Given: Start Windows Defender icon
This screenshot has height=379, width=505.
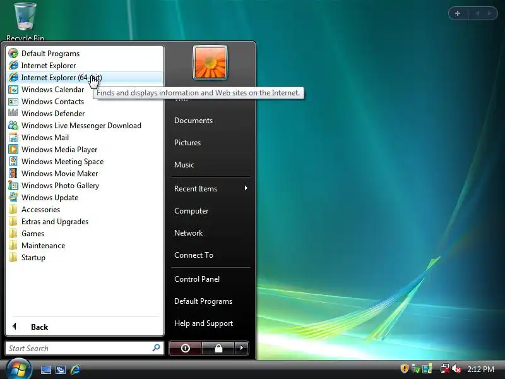Looking at the screenshot, I should [x=13, y=113].
